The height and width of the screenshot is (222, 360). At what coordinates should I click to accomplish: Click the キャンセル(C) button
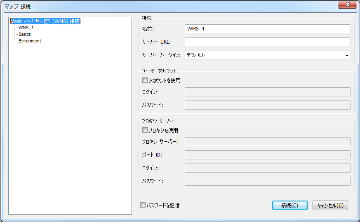pos(330,205)
